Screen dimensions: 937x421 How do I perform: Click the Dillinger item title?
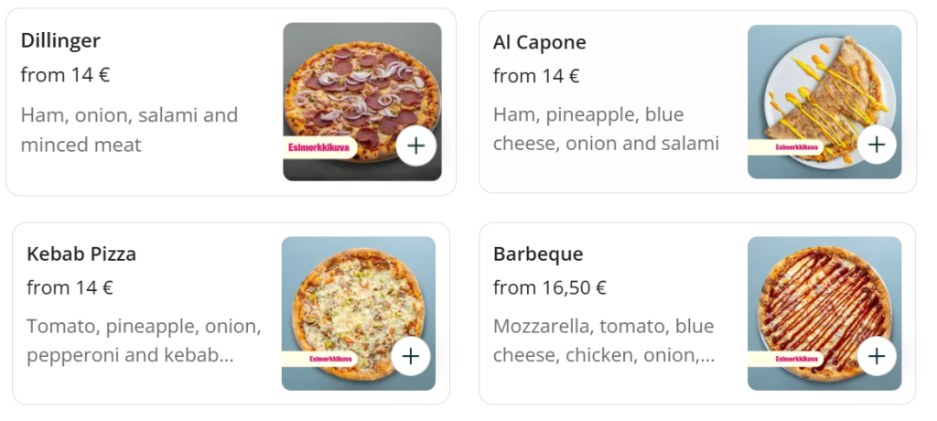(x=60, y=41)
